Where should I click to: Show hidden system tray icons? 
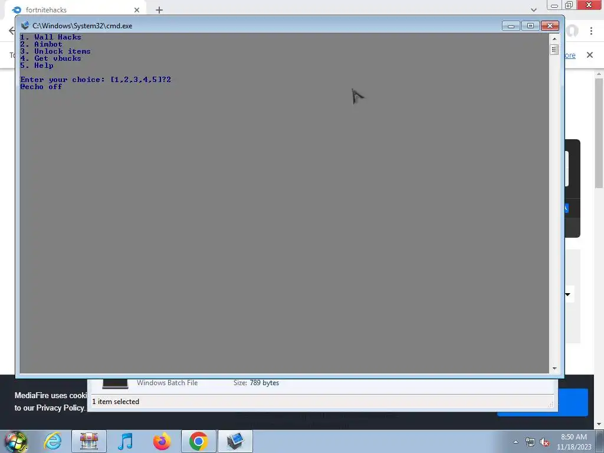pyautogui.click(x=516, y=442)
